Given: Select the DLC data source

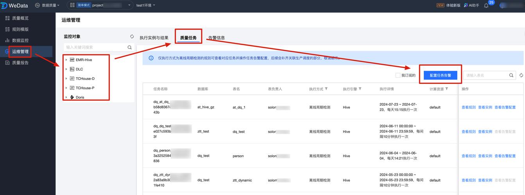Looking at the screenshot, I should [79, 69].
